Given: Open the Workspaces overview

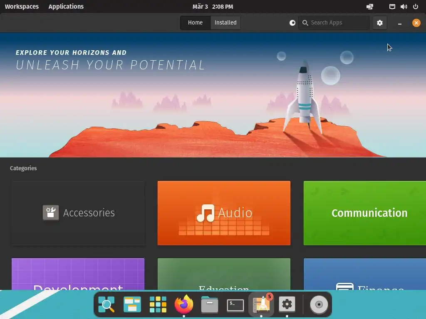Looking at the screenshot, I should click(x=22, y=7).
